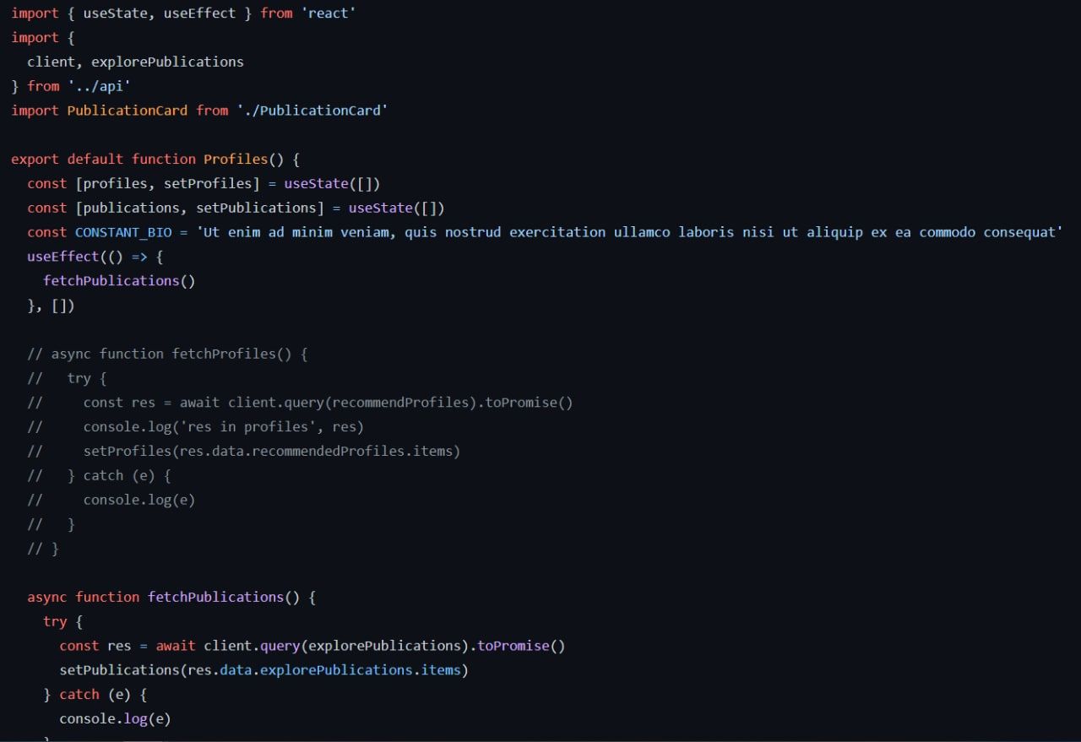Click the useEffect call

(x=63, y=257)
